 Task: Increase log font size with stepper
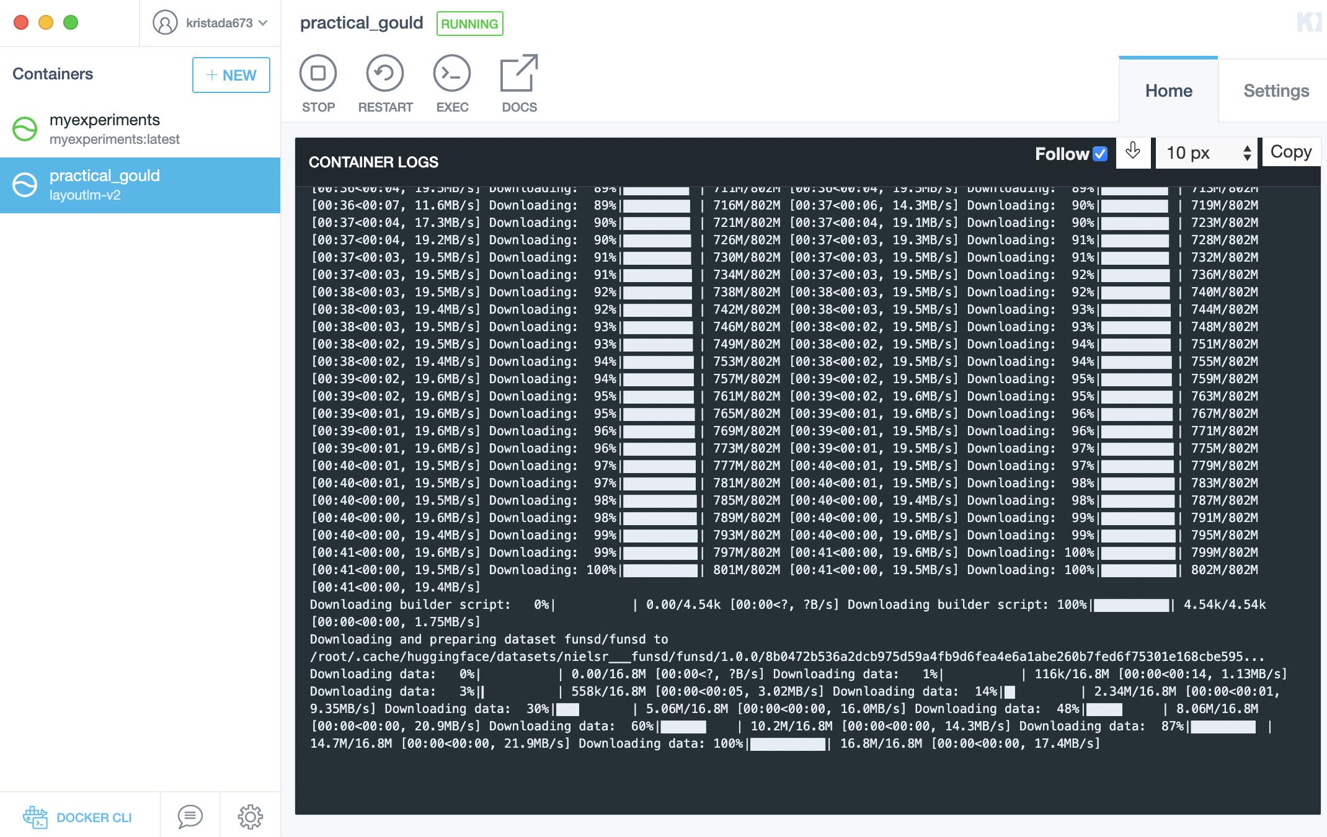tap(1247, 146)
